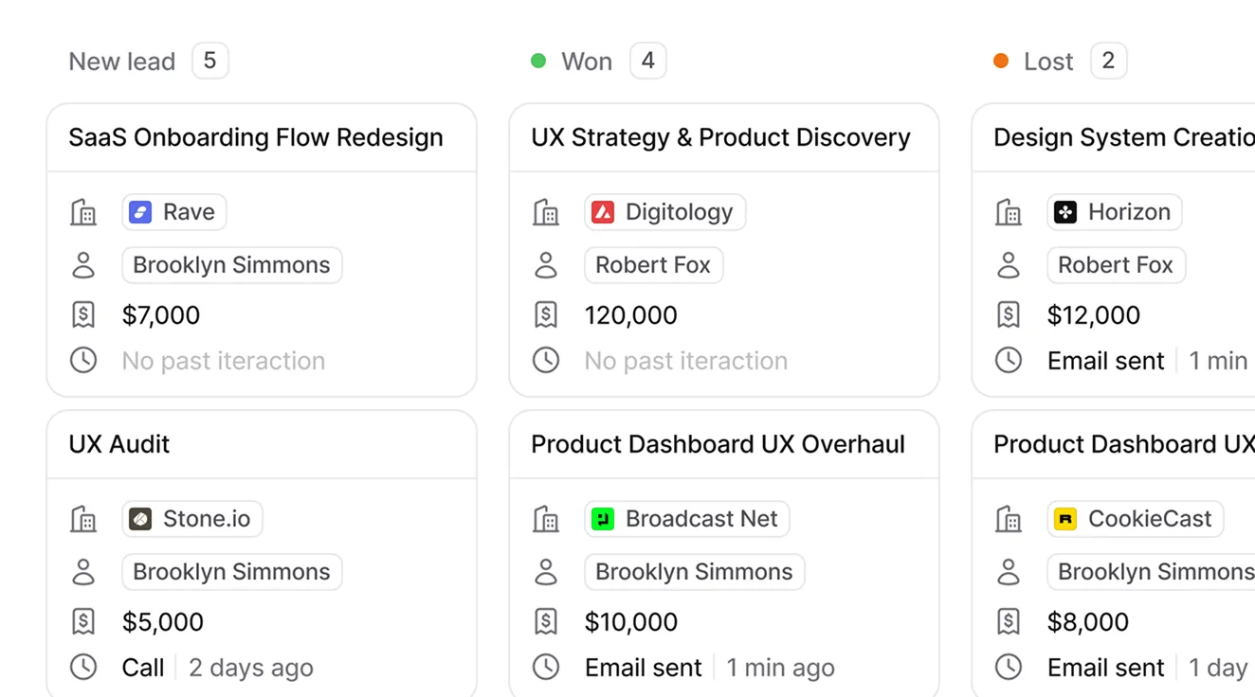Click the count badge 5 beside New lead
The height and width of the screenshot is (697, 1255).
[209, 60]
